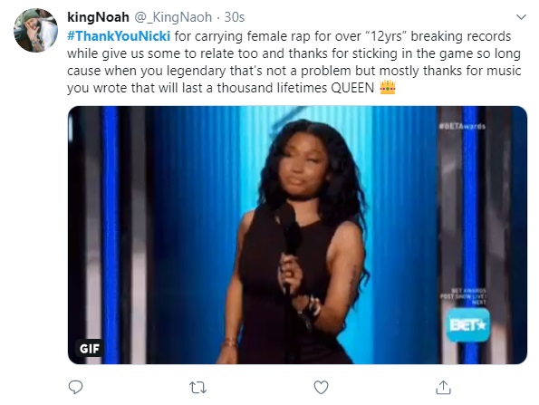Image resolution: width=539 pixels, height=405 pixels.
Task: Expand the tweet options chevron menu
Action: (x=521, y=17)
